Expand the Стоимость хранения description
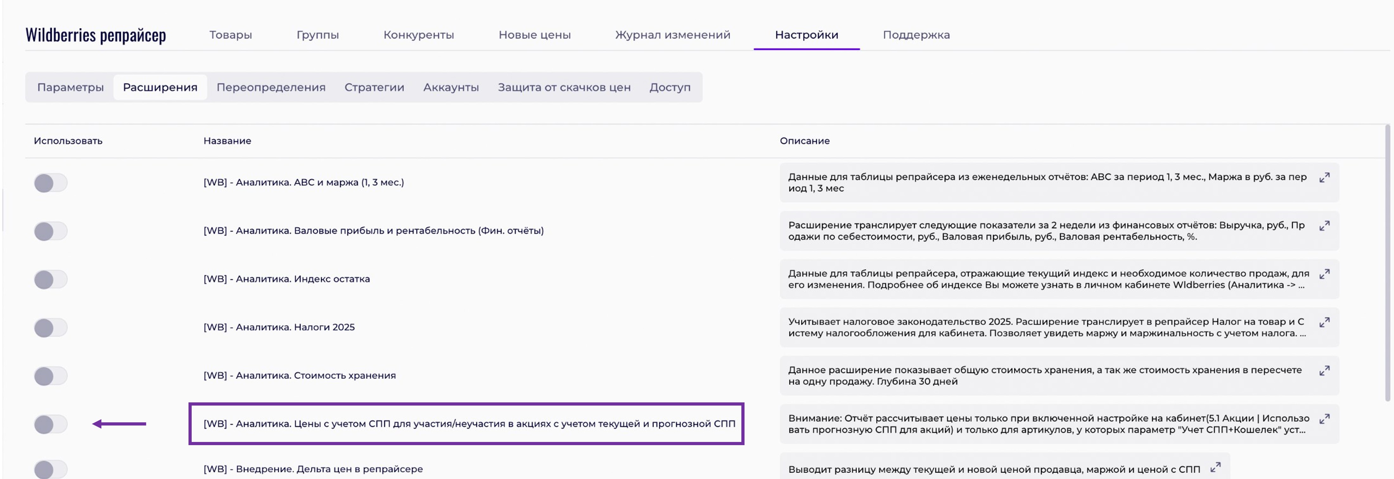The height and width of the screenshot is (479, 1394). tap(1324, 371)
